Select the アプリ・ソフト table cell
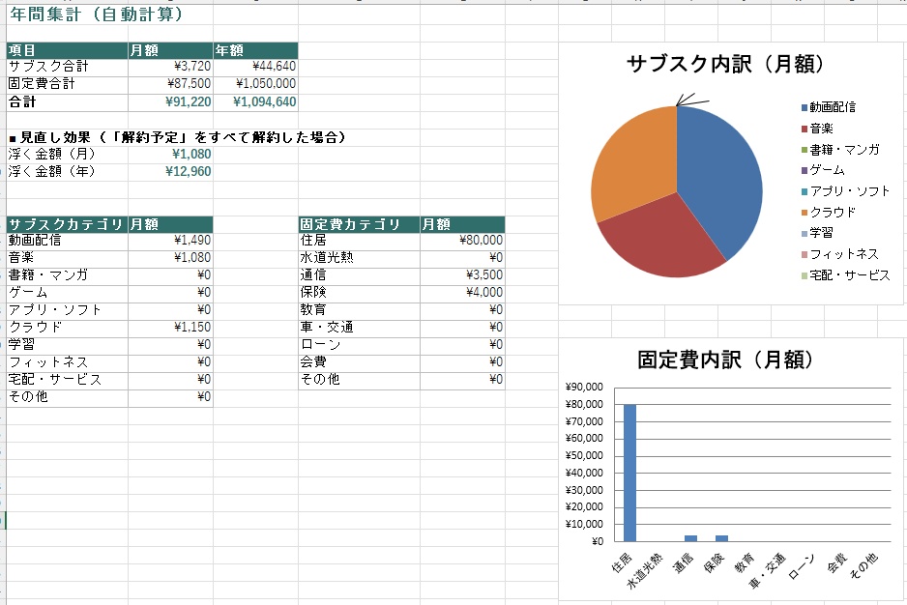The image size is (907, 605). 67,310
